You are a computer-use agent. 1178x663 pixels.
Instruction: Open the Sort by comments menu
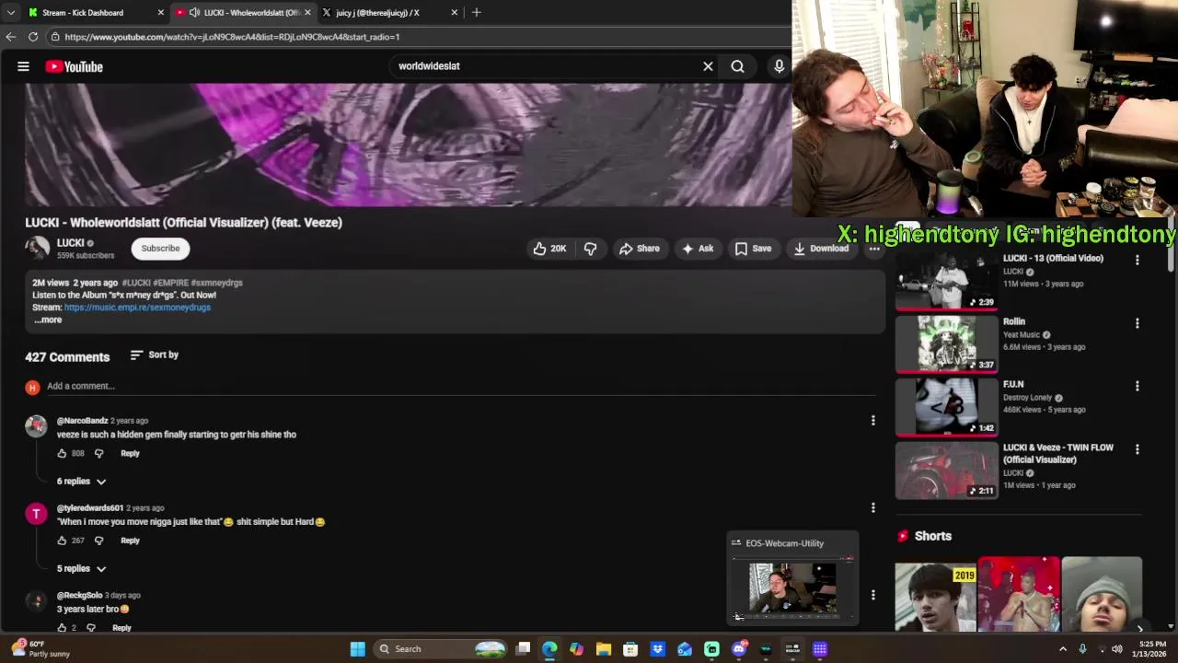(x=155, y=355)
